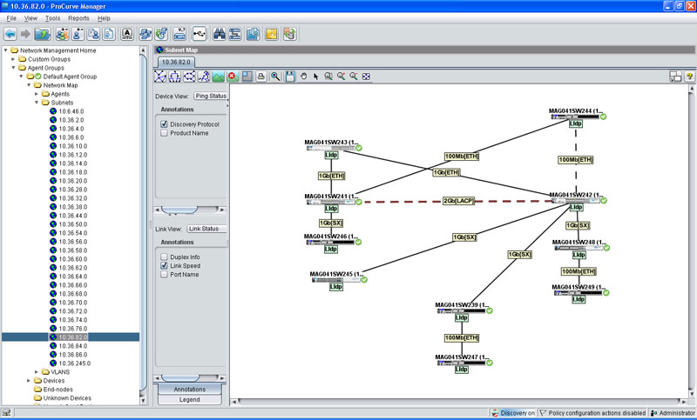Collapse the Subnets folder
The height and width of the screenshot is (420, 697).
(x=37, y=103)
